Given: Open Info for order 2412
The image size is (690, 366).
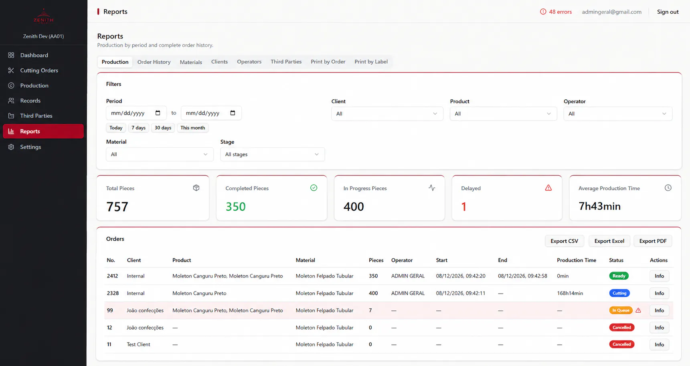Looking at the screenshot, I should coord(659,276).
